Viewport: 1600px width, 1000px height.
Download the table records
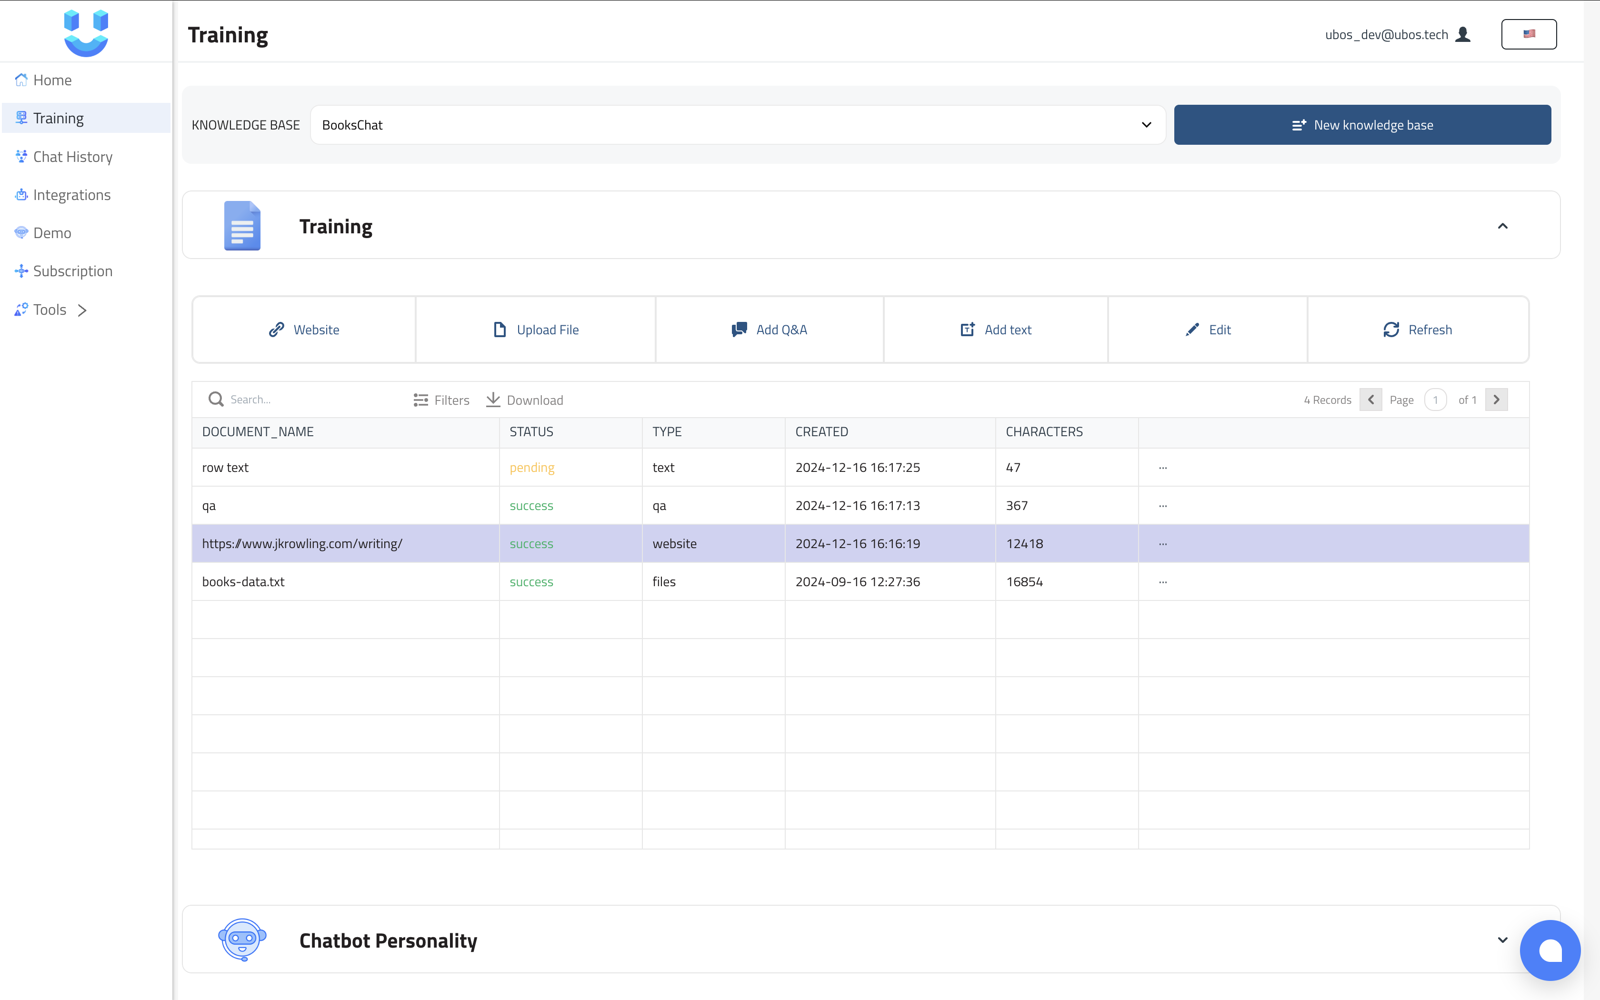point(525,400)
